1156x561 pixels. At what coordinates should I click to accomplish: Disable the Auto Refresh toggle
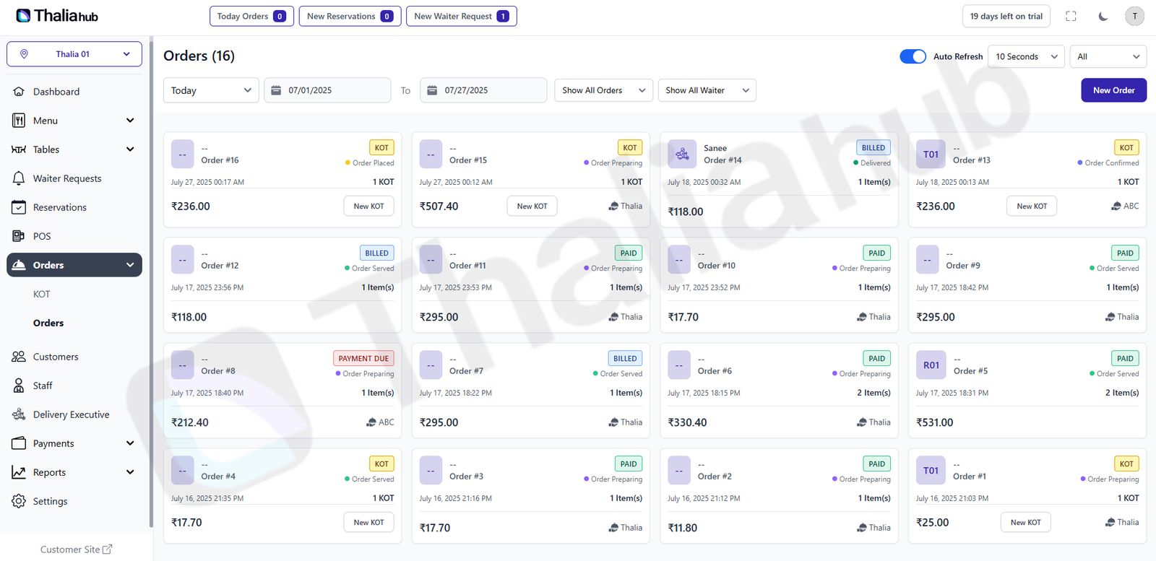[x=913, y=56]
